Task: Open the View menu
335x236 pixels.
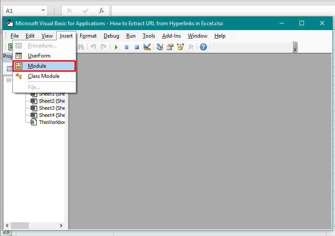Action: pos(47,36)
